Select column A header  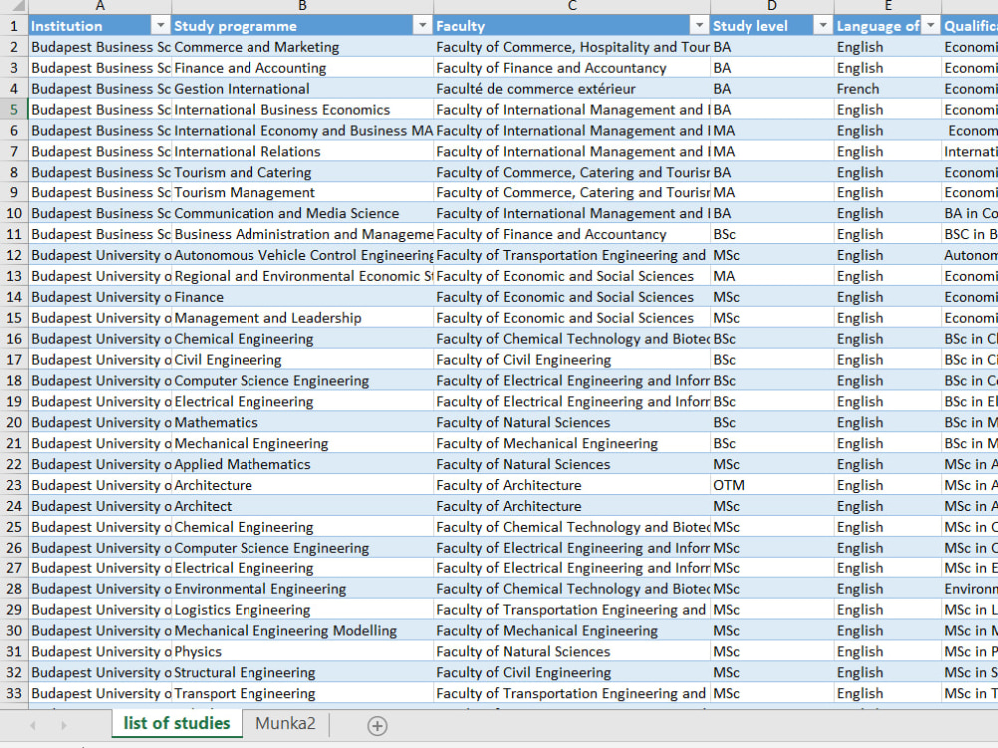tap(100, 6)
